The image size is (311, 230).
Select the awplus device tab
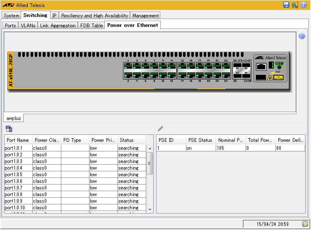coord(14,118)
